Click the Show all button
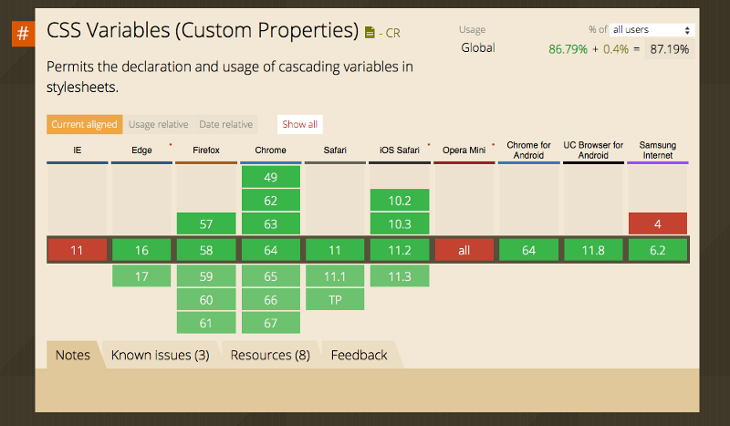 coord(300,124)
